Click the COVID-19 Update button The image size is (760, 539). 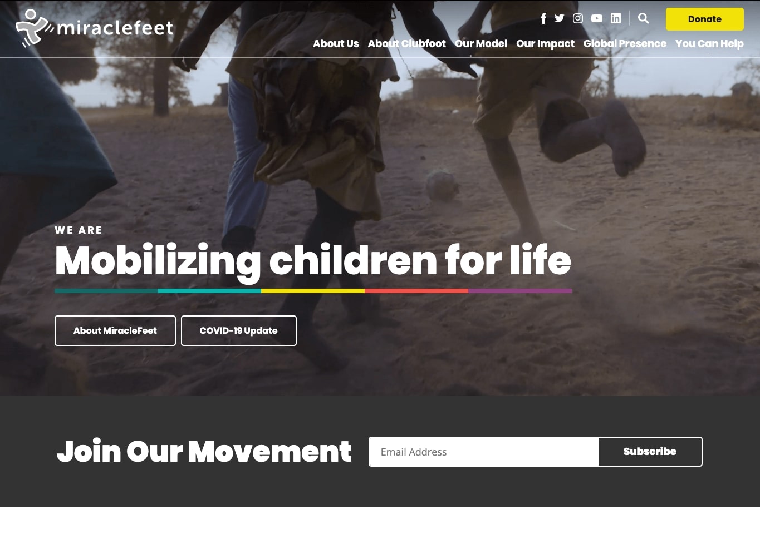[x=239, y=330]
